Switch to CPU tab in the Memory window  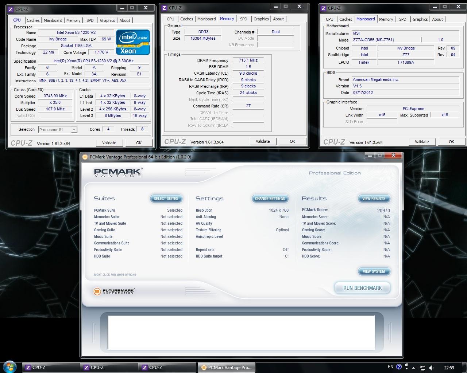coord(170,19)
